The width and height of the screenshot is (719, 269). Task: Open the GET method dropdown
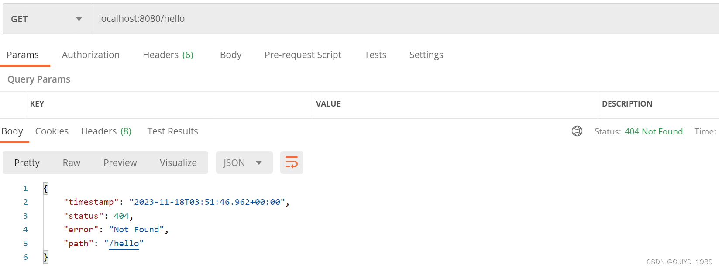(x=47, y=19)
